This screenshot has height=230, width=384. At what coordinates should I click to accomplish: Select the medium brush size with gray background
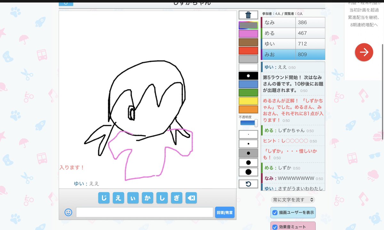(248, 153)
